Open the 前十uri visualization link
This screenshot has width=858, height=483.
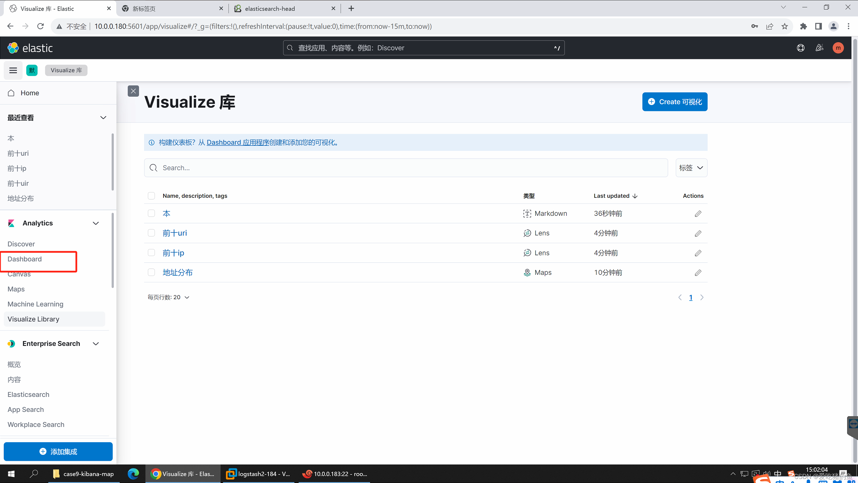point(175,233)
